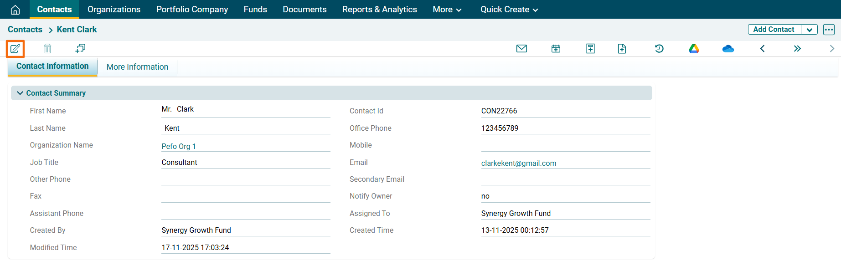Click the add document icon
Viewport: 841px width, 261px height.
pyautogui.click(x=622, y=49)
